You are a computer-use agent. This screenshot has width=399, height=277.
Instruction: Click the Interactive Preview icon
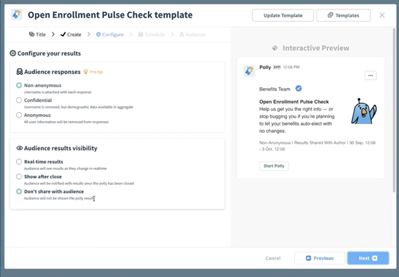click(275, 48)
